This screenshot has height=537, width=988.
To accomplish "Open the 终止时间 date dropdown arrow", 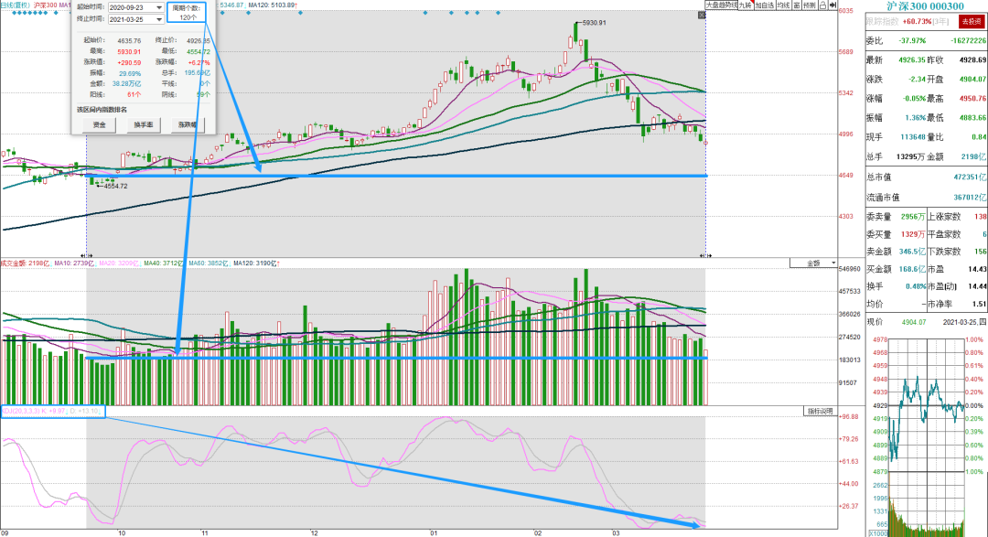I will [159, 19].
